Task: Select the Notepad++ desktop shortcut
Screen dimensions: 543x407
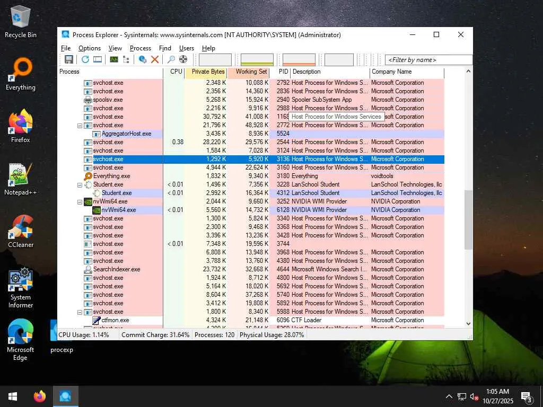Action: (21, 179)
